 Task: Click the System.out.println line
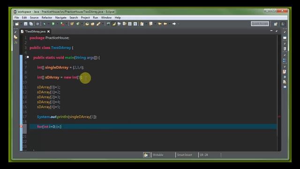point(67,117)
